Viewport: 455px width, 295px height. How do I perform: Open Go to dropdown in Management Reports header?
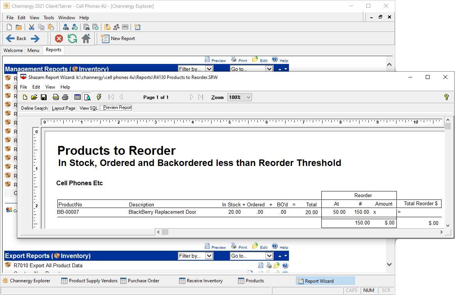coord(252,69)
